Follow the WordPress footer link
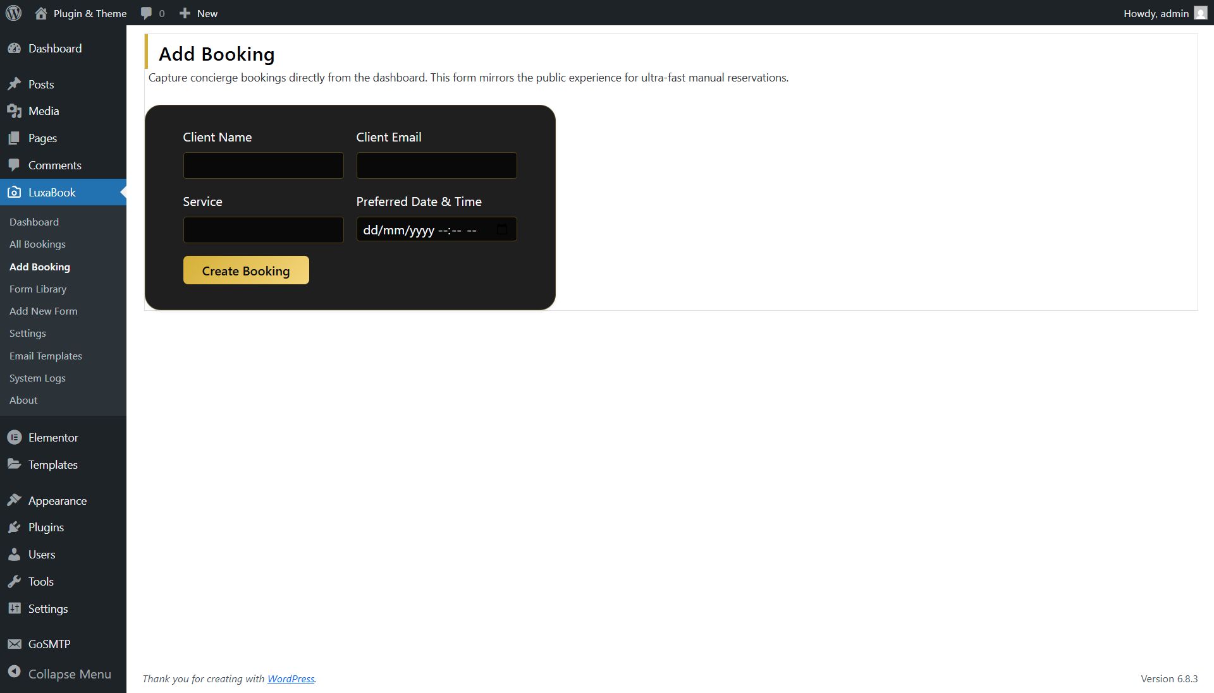This screenshot has height=693, width=1214. [x=290, y=678]
